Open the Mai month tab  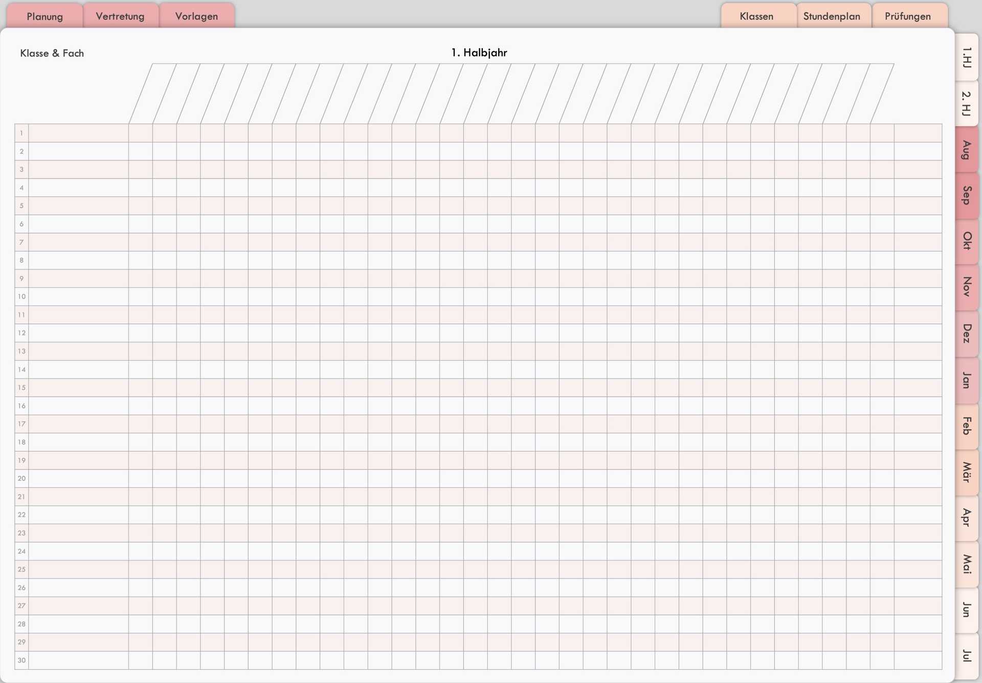coord(966,564)
